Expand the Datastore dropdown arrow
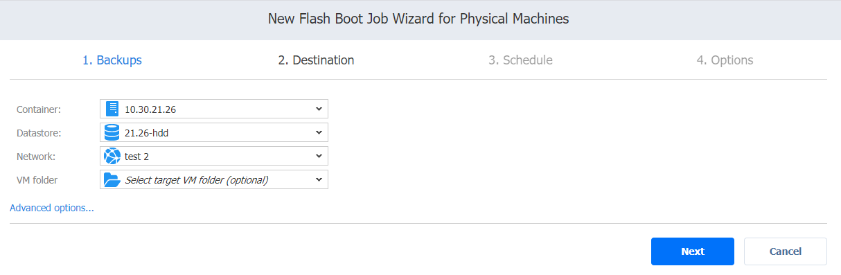Image resolution: width=841 pixels, height=275 pixels. (x=319, y=132)
